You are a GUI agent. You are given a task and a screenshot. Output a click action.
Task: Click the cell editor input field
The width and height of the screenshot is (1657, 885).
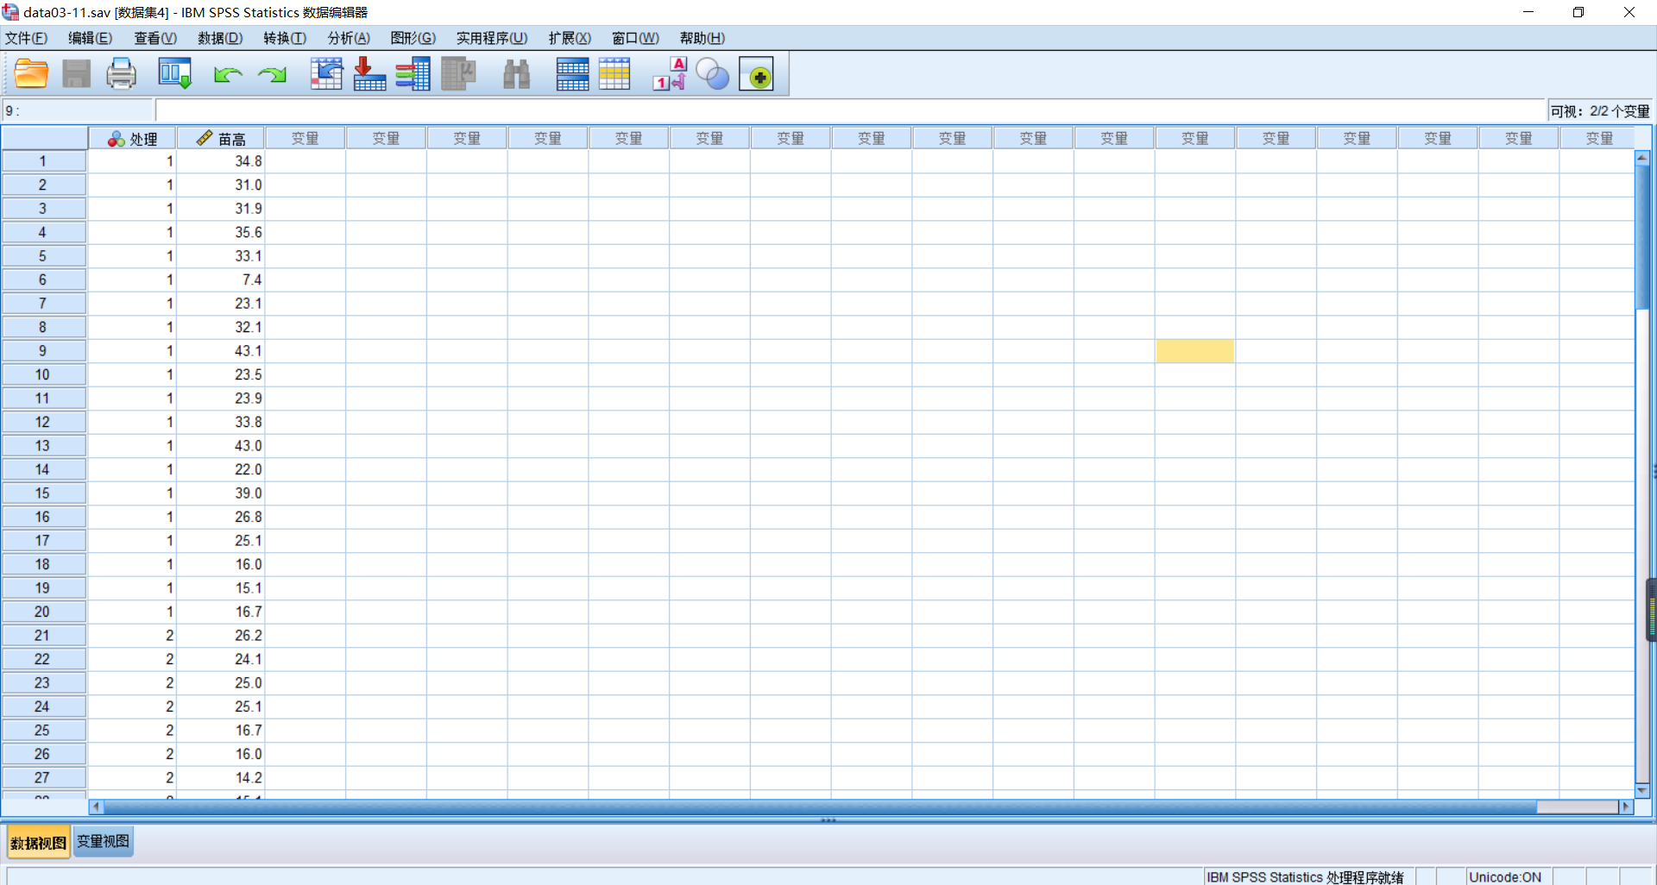[x=850, y=110]
